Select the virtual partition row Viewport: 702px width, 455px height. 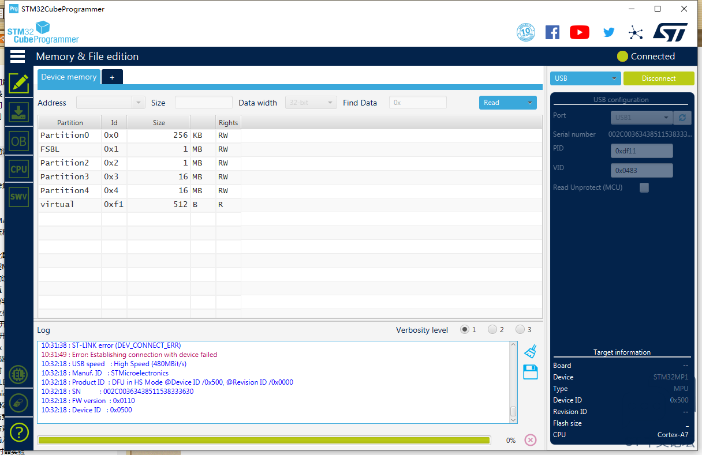pos(290,205)
